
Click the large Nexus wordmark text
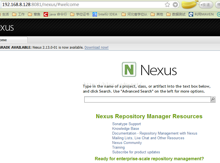[159, 70]
